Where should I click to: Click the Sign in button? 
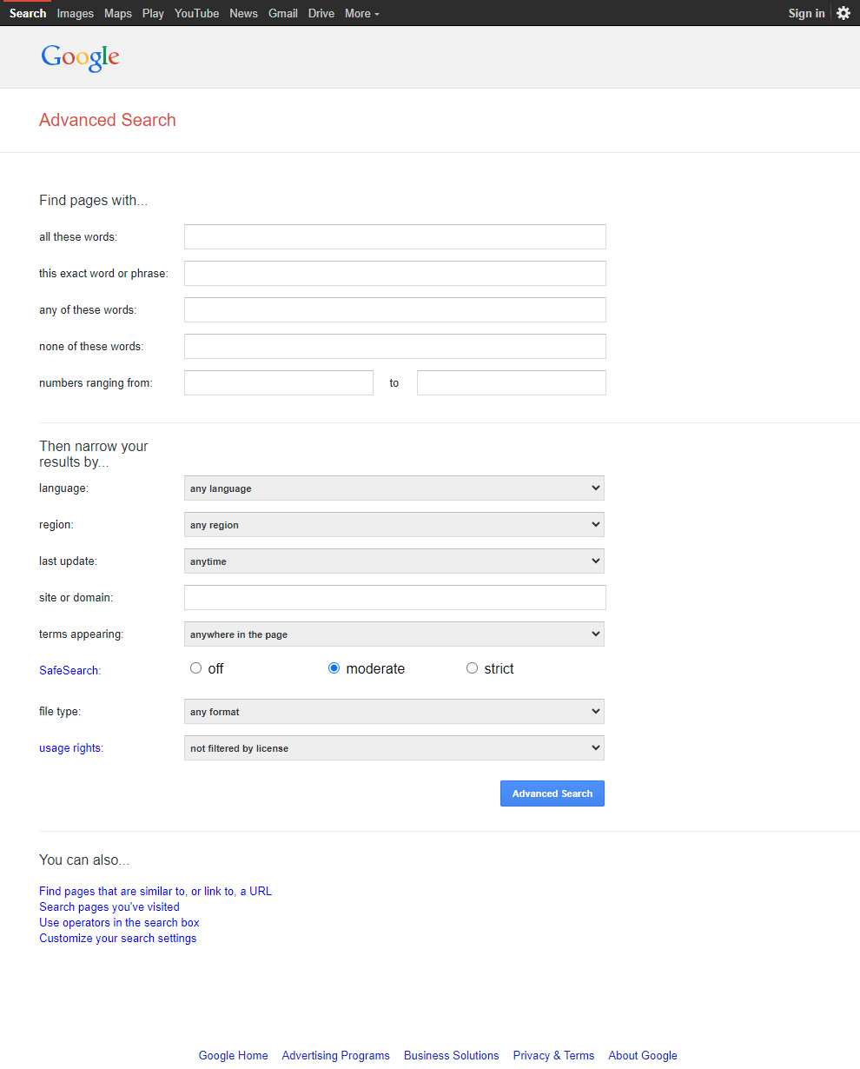(806, 13)
